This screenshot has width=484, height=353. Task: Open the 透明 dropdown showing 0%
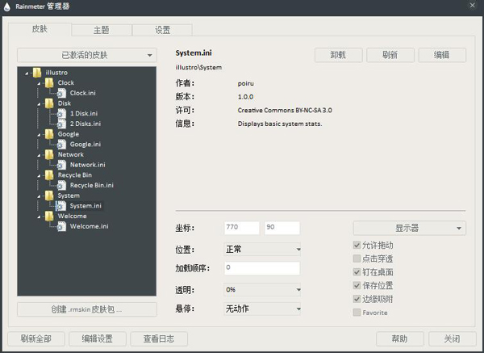pyautogui.click(x=262, y=290)
